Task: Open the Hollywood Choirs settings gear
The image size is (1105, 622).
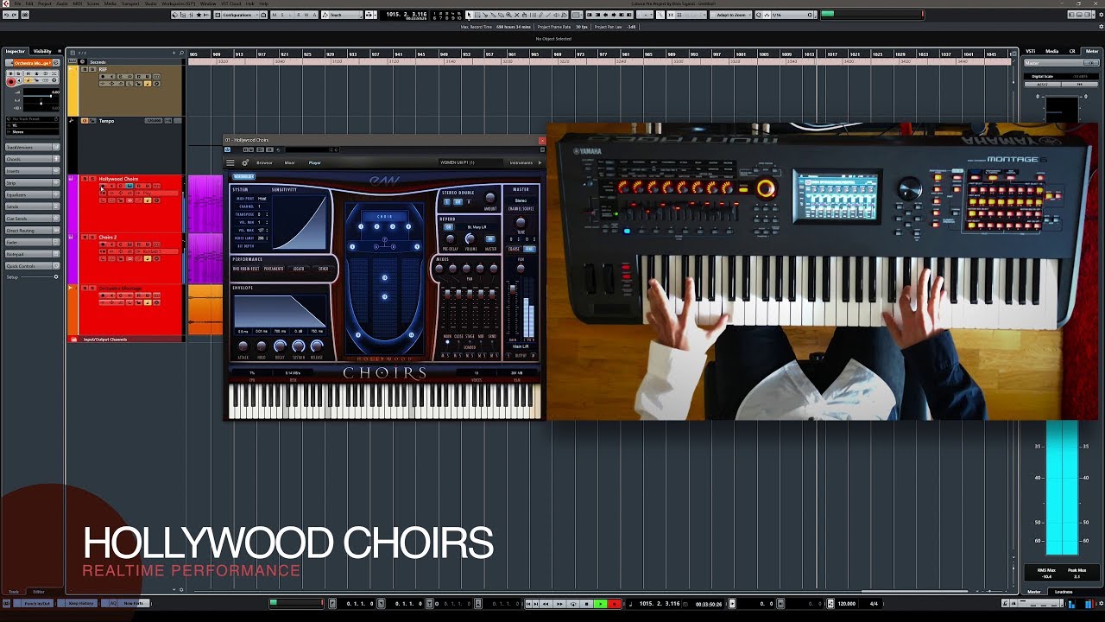Action: click(x=245, y=162)
